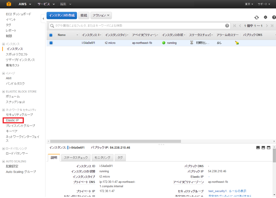
Task: Maximize details pane with third layout icon
Action: point(268,148)
